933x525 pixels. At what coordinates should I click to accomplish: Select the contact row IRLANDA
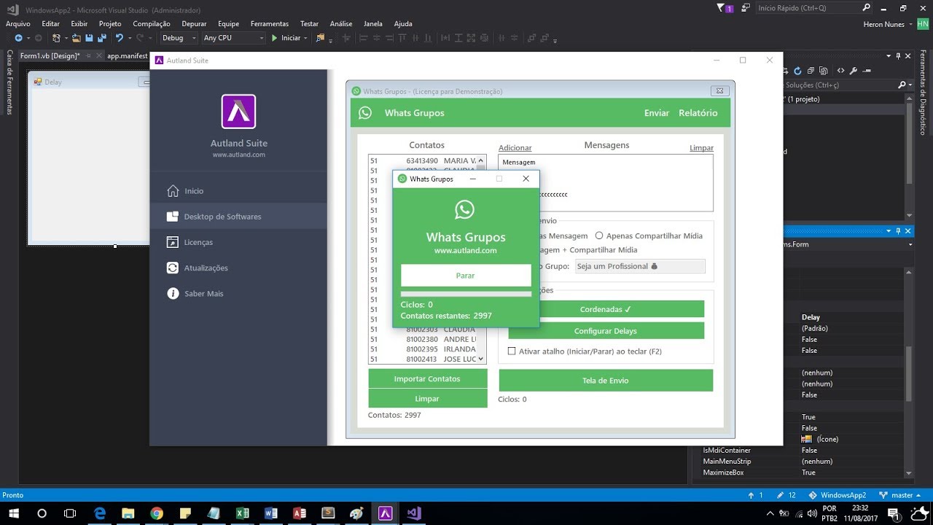point(423,349)
